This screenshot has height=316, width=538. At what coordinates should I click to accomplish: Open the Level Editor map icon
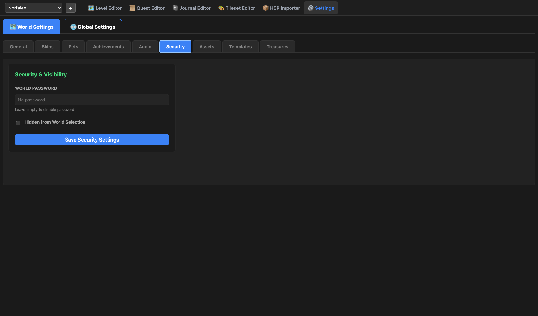point(91,8)
